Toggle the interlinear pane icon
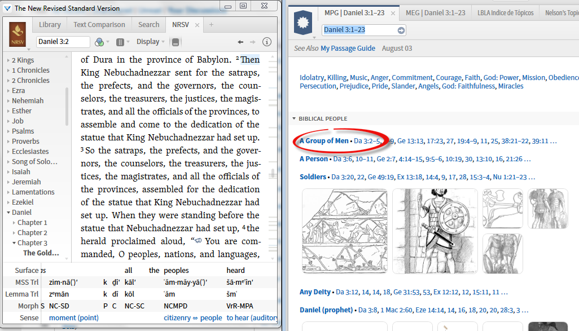Screen dimensions: 579x331 [x=176, y=42]
